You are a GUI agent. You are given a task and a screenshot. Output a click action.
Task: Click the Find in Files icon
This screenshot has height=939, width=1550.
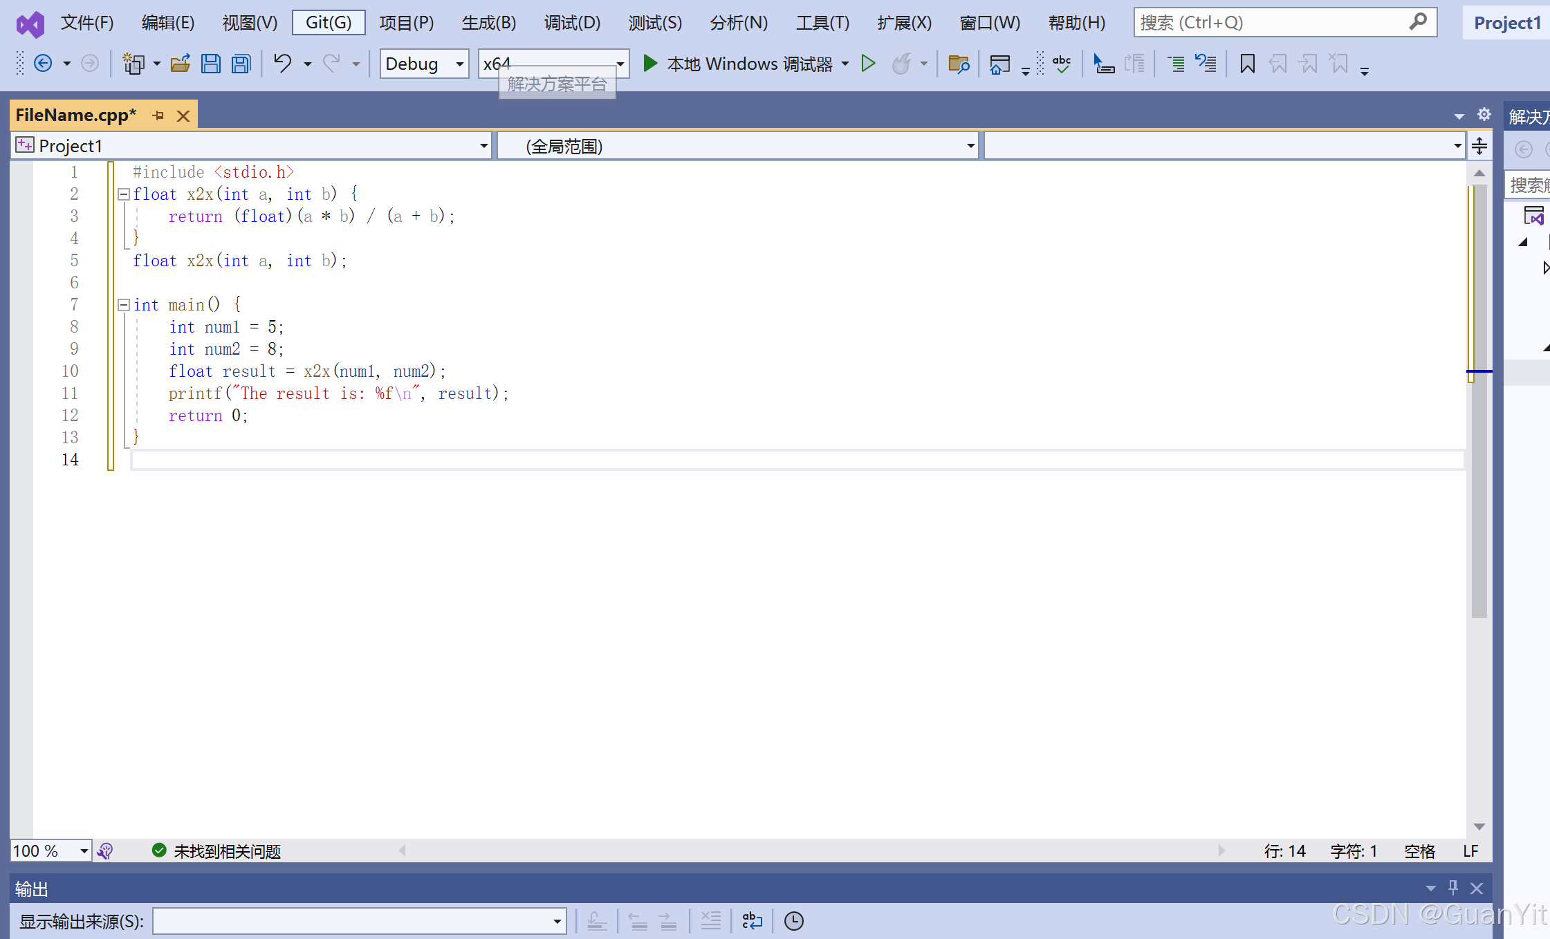click(958, 64)
